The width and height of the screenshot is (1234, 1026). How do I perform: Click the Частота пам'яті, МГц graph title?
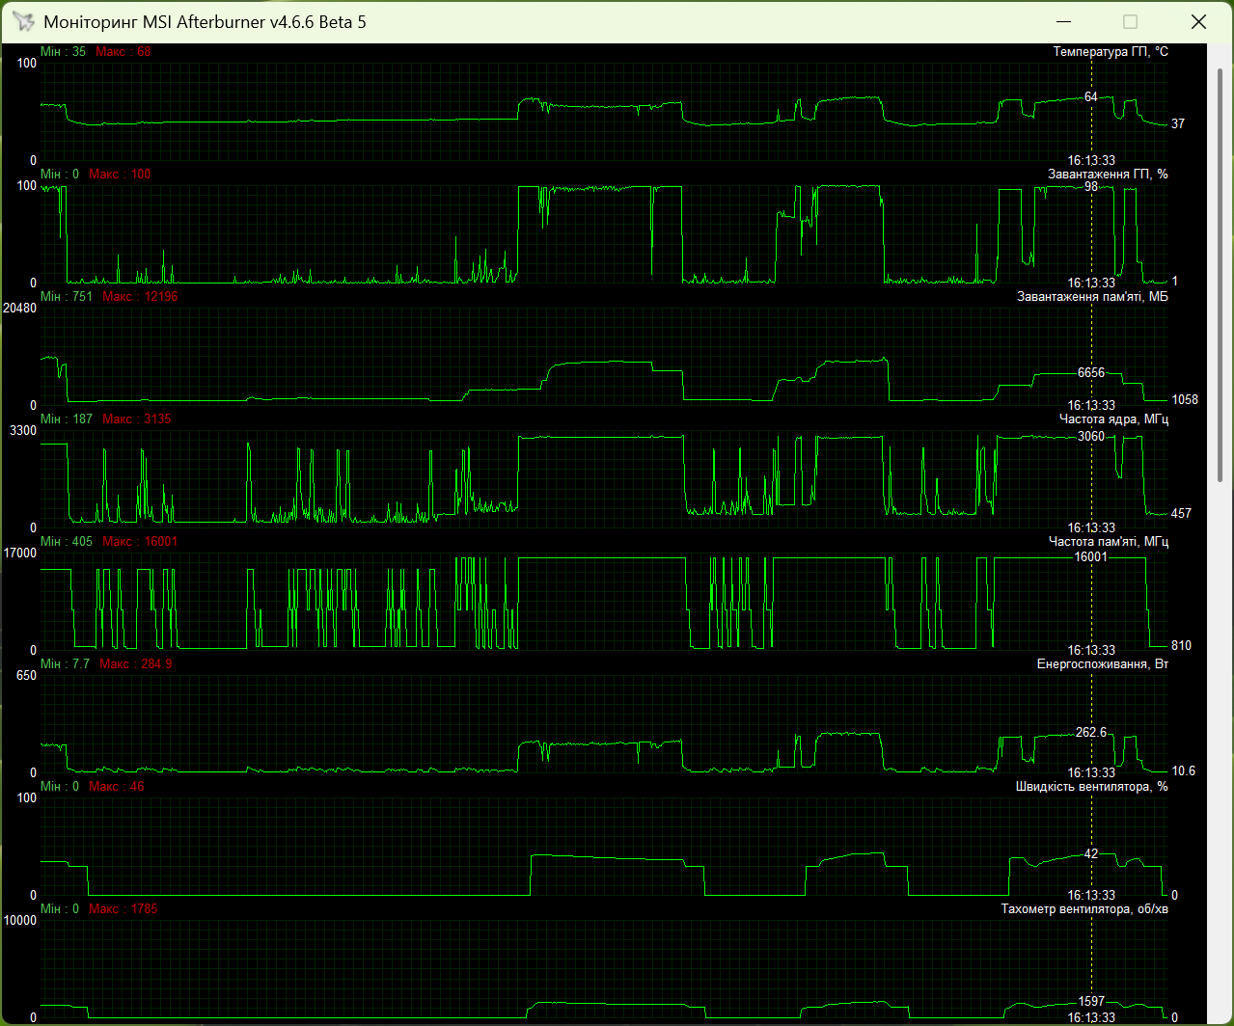[1109, 541]
